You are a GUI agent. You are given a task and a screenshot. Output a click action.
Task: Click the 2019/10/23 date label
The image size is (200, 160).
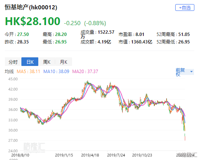pyautogui.click(x=142, y=155)
